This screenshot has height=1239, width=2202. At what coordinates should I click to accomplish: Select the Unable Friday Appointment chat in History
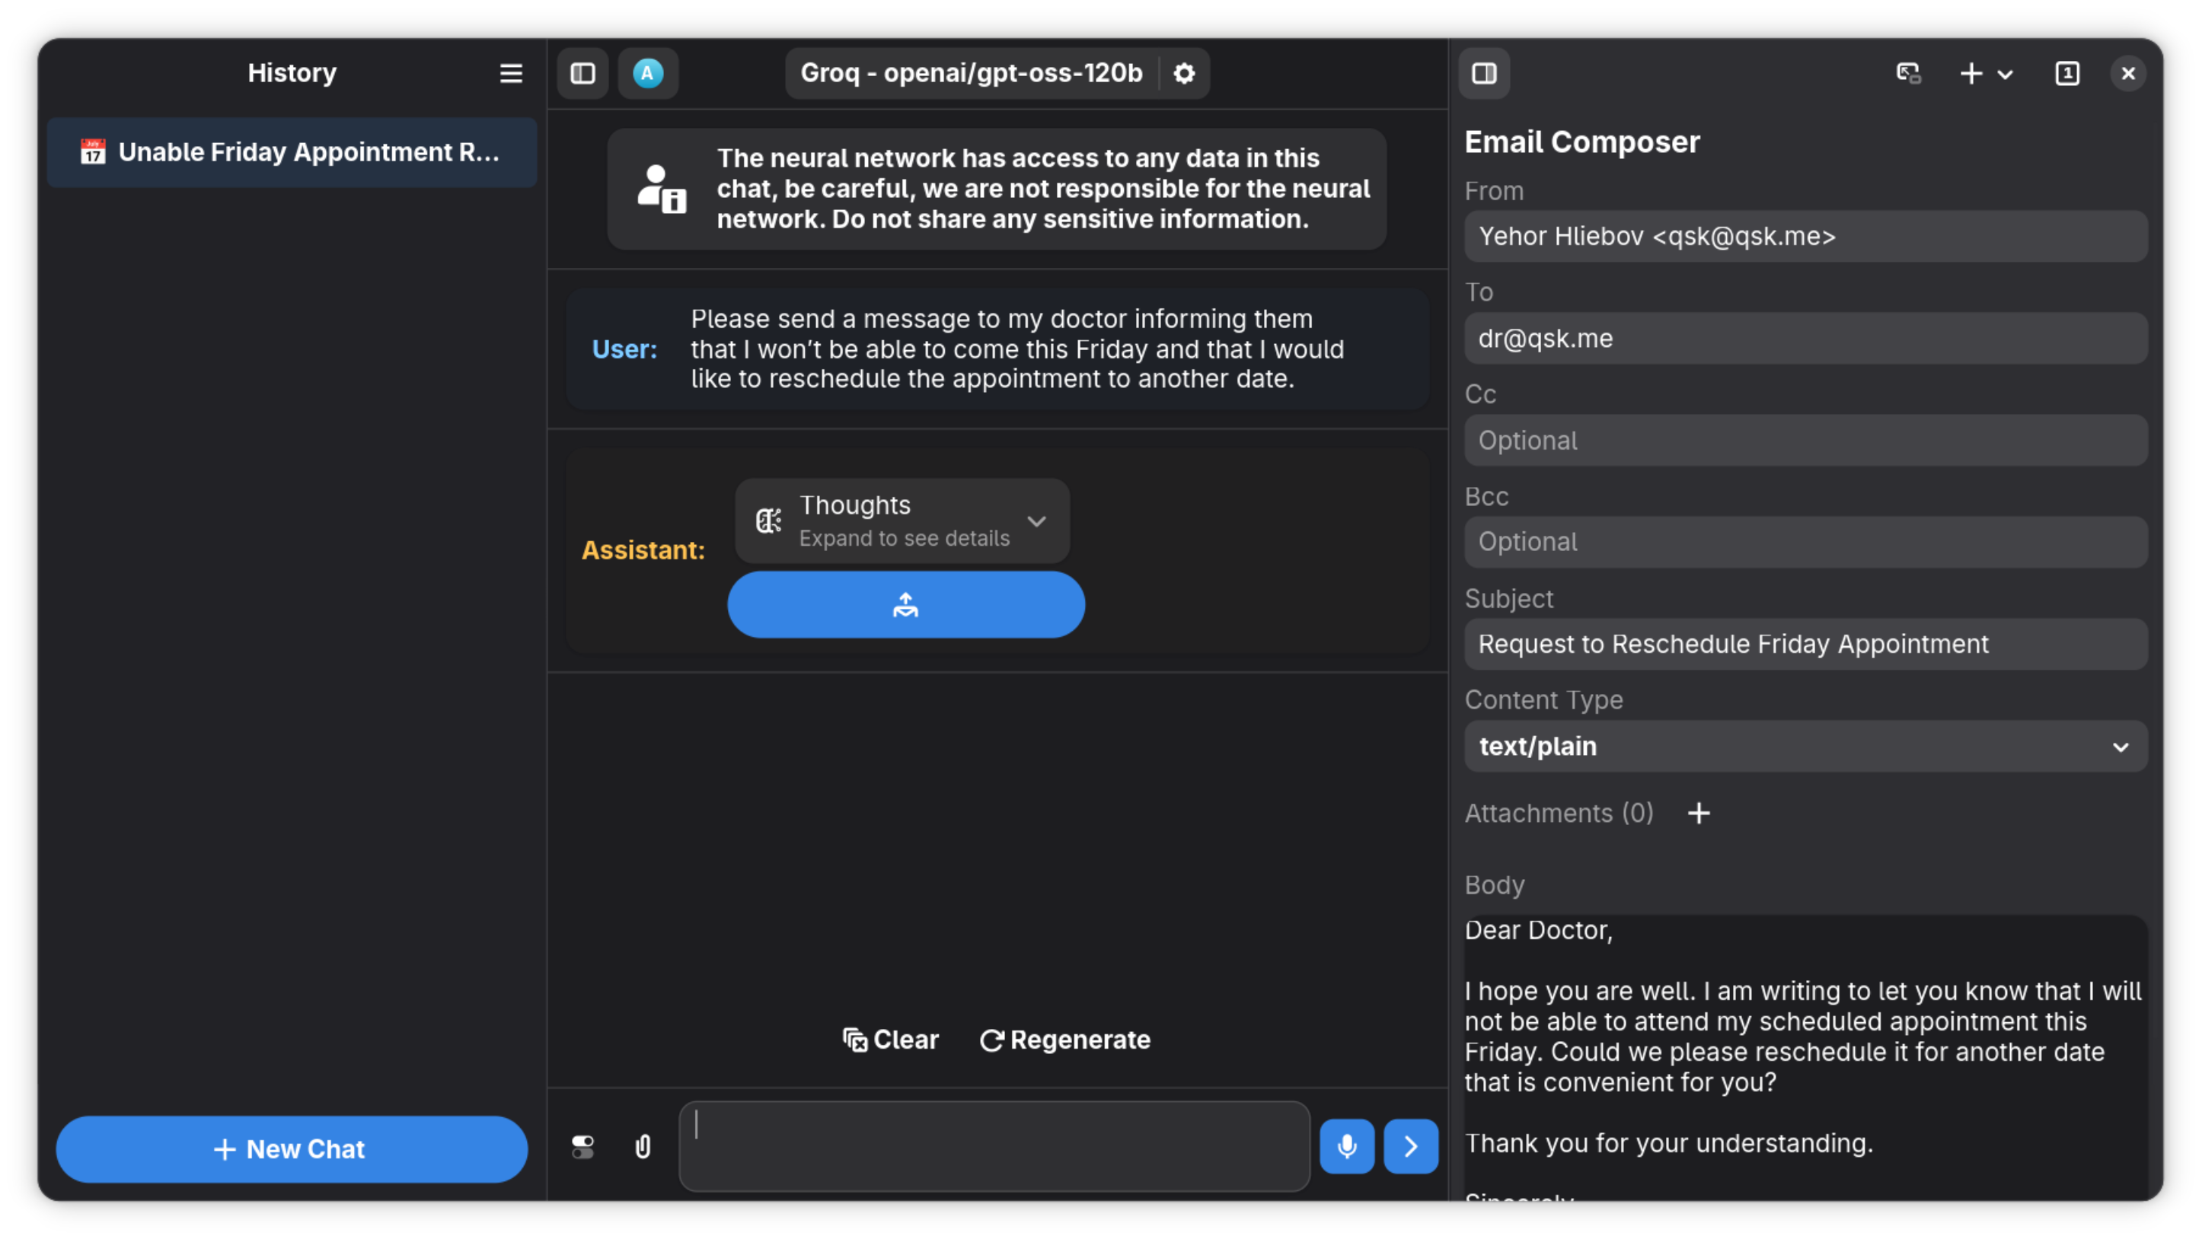[x=291, y=152]
